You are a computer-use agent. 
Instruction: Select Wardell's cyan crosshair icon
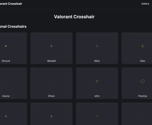[x=51, y=46]
